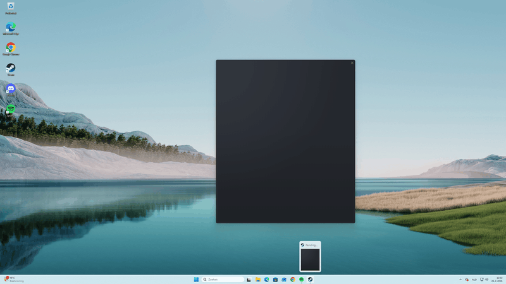The height and width of the screenshot is (284, 506).
Task: Open the Recycle Bin desktop icon
Action: point(11,8)
